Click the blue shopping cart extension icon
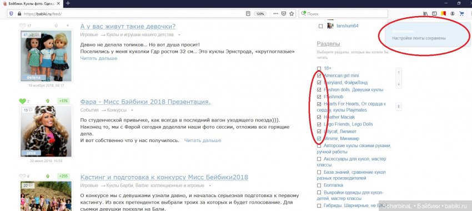472x211 pixels. [x=461, y=13]
